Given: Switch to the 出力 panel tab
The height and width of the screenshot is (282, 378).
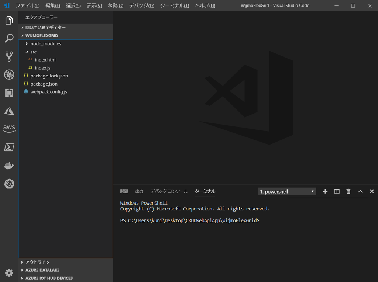Looking at the screenshot, I should [x=139, y=191].
